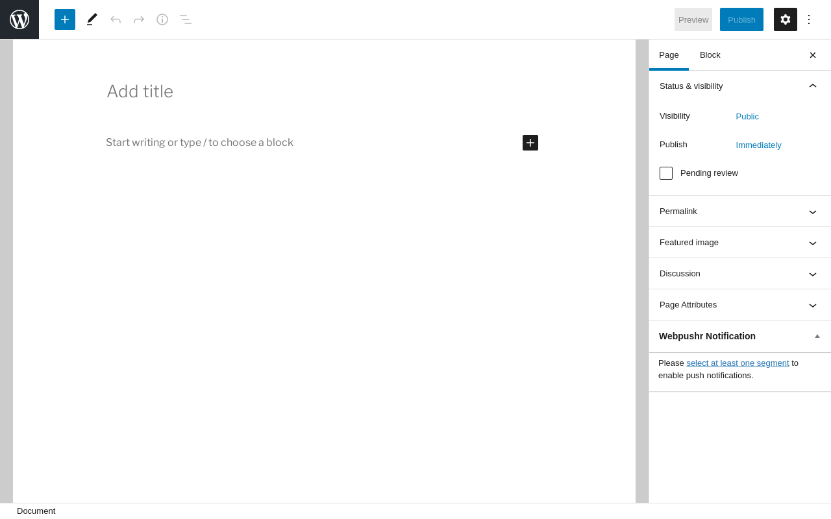This screenshot has width=831, height=519.
Task: Expand the Discussion panel
Action: pos(740,274)
